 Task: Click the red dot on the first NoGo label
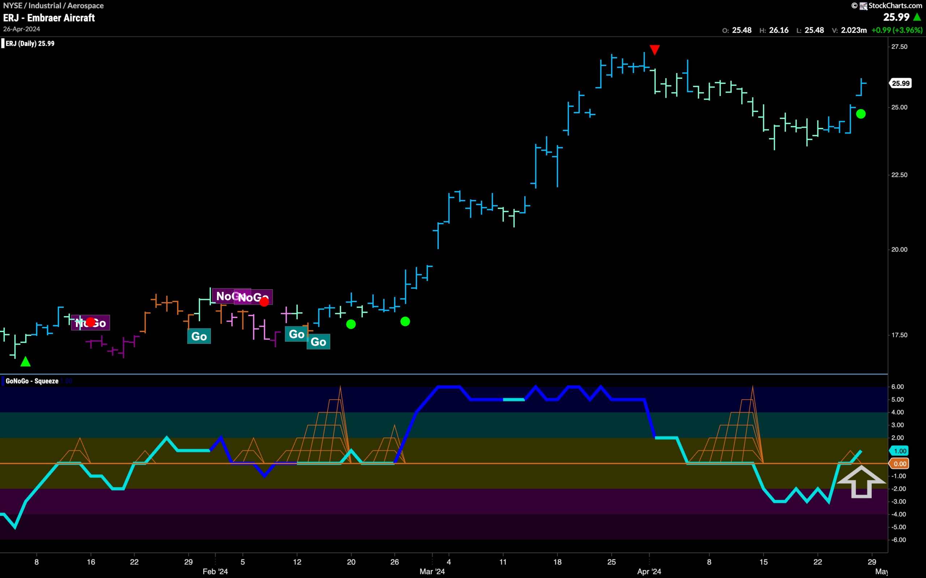[x=90, y=322]
